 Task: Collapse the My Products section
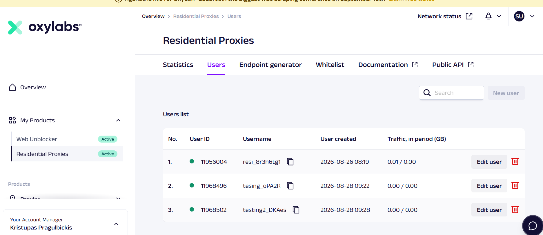click(118, 120)
